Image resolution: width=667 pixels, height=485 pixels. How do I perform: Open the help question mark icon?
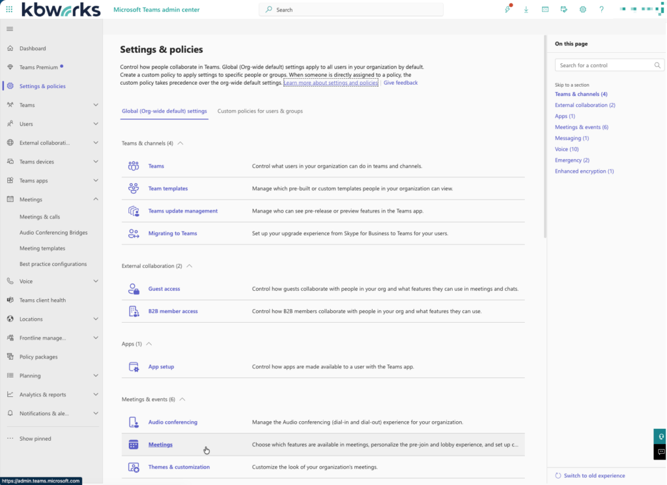click(x=601, y=9)
